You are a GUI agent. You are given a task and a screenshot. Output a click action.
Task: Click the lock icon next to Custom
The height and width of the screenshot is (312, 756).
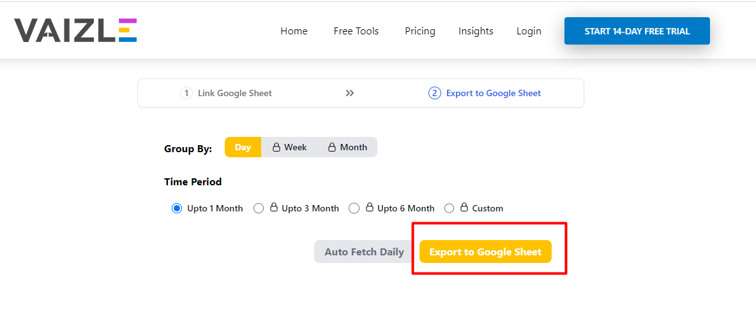tap(464, 208)
